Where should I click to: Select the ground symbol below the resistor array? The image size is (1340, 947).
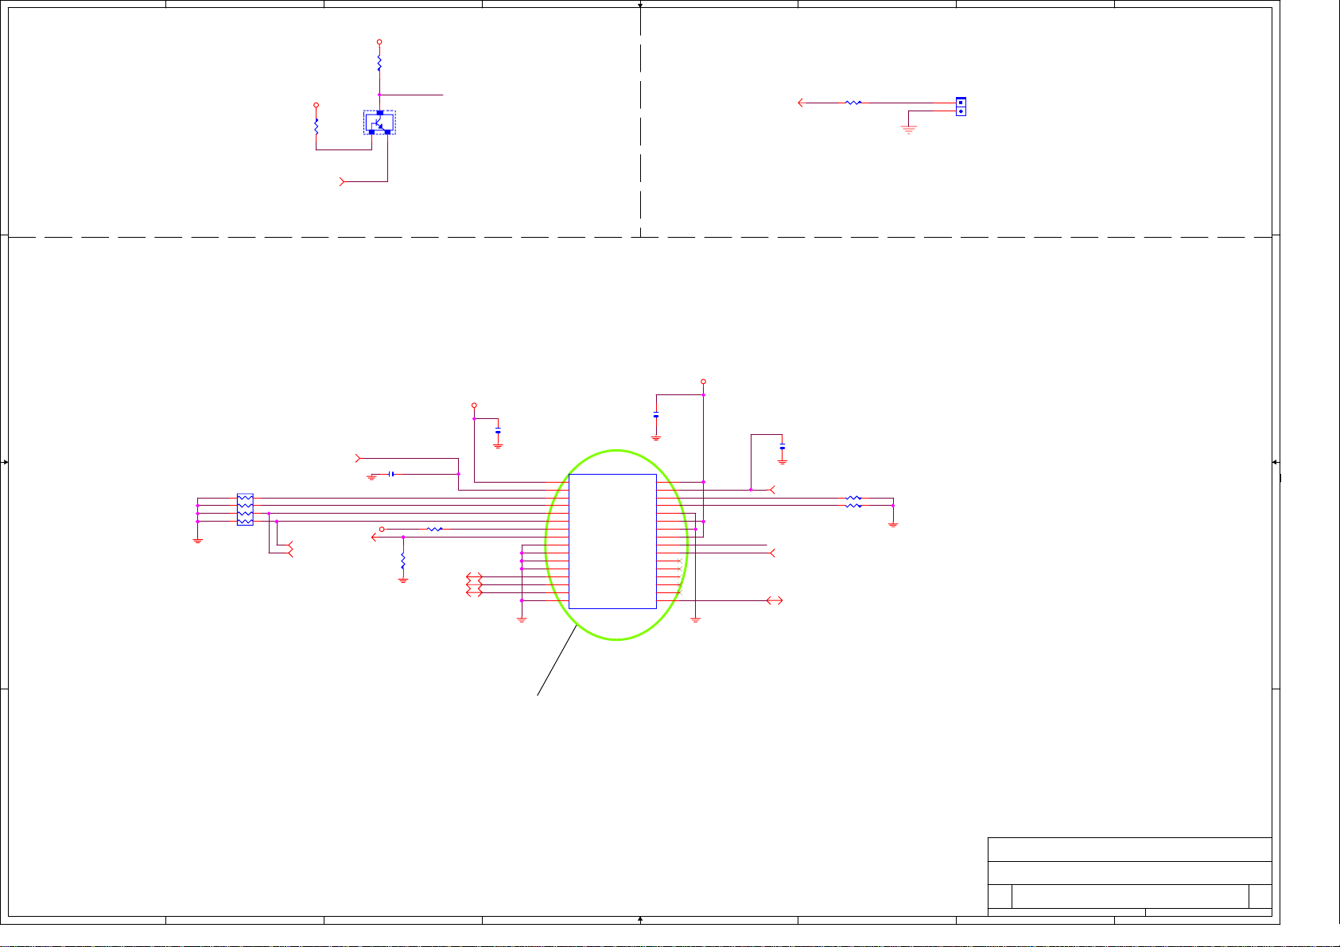coord(197,541)
